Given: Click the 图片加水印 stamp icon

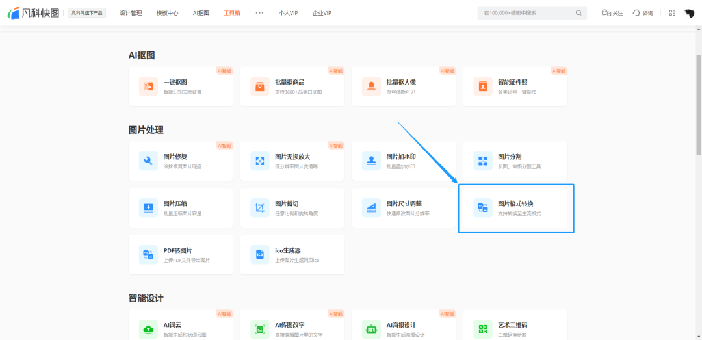Looking at the screenshot, I should (x=371, y=161).
